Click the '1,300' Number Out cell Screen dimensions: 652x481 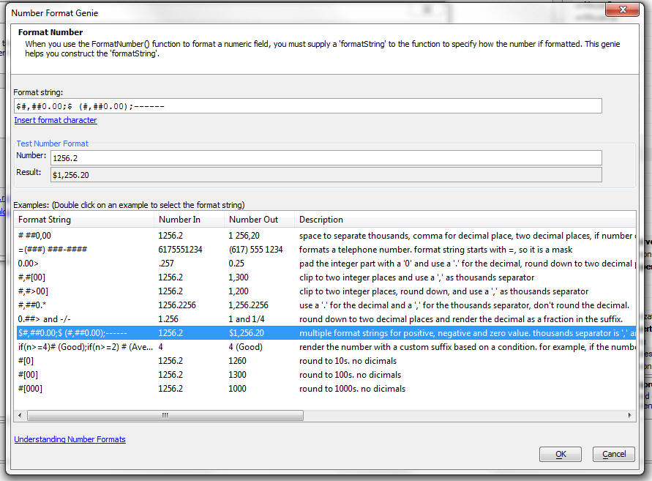239,277
